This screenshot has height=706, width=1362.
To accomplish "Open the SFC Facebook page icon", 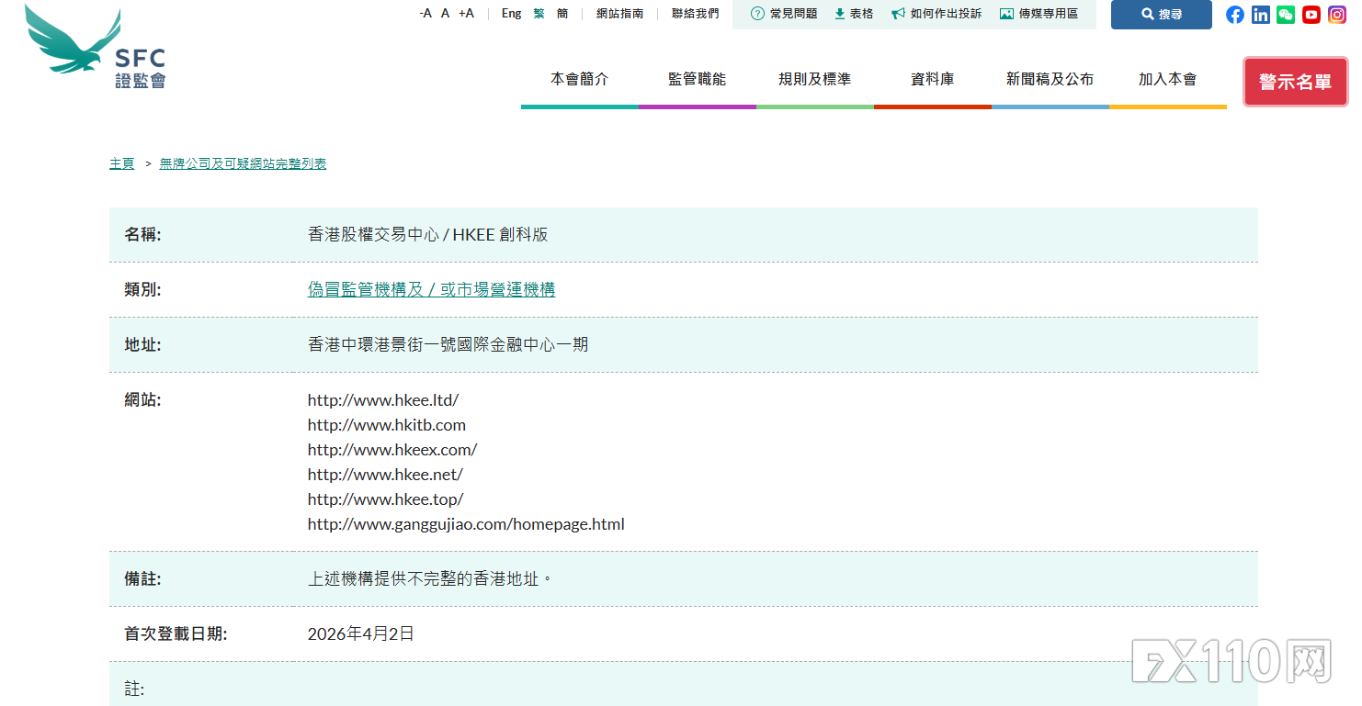I will pyautogui.click(x=1235, y=15).
